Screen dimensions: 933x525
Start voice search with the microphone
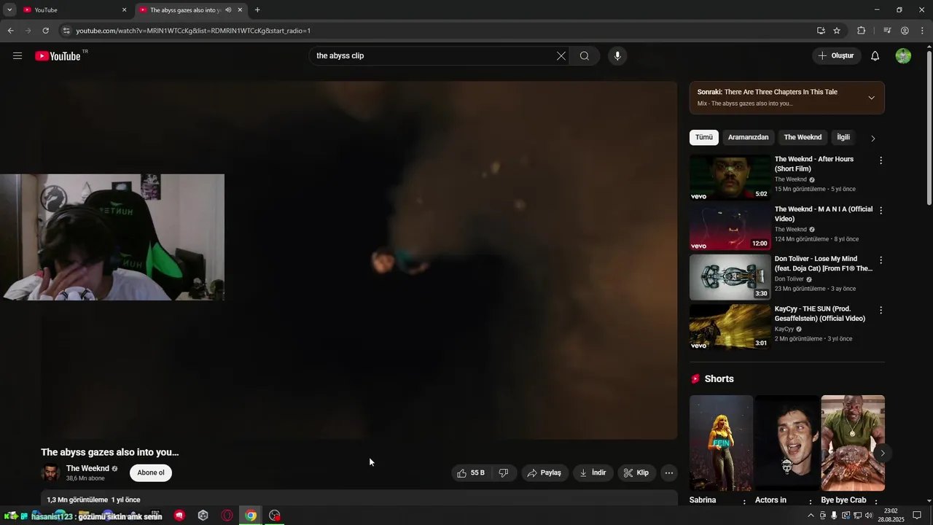coord(617,56)
